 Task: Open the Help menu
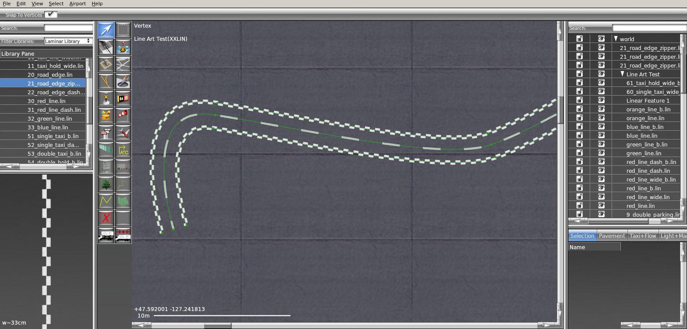(97, 4)
